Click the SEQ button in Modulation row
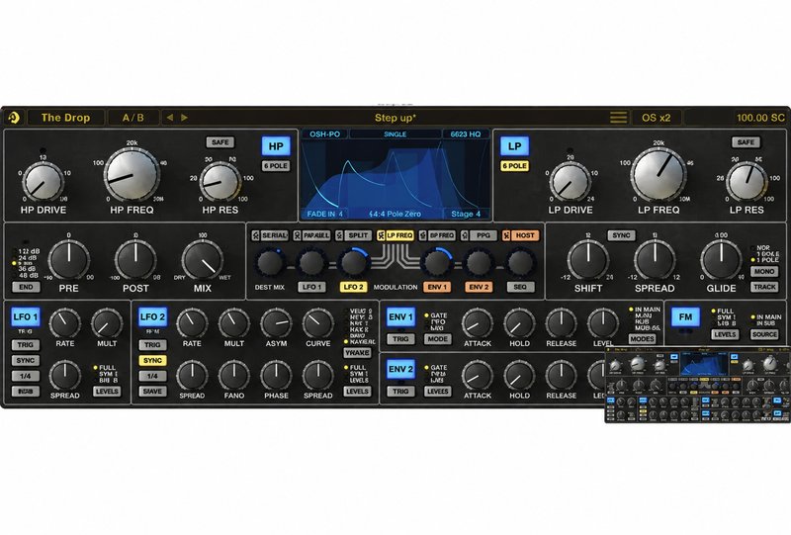Image resolution: width=791 pixels, height=535 pixels. [x=520, y=287]
